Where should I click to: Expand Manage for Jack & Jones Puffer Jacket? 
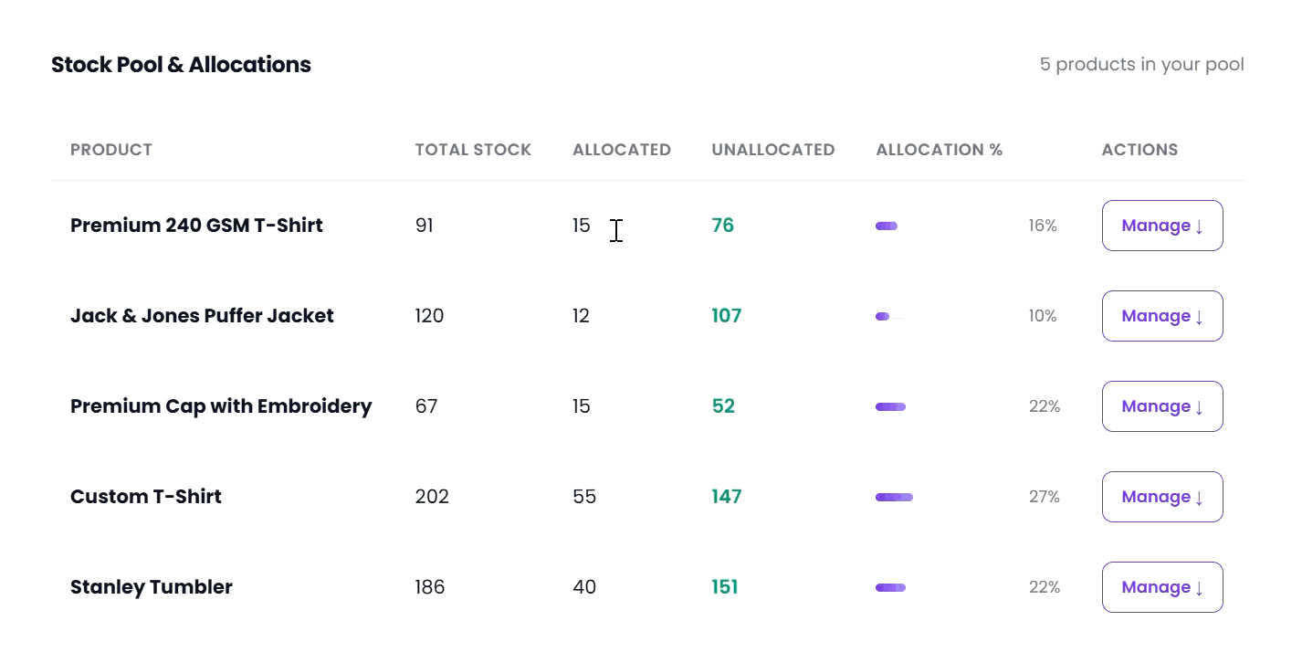point(1162,316)
